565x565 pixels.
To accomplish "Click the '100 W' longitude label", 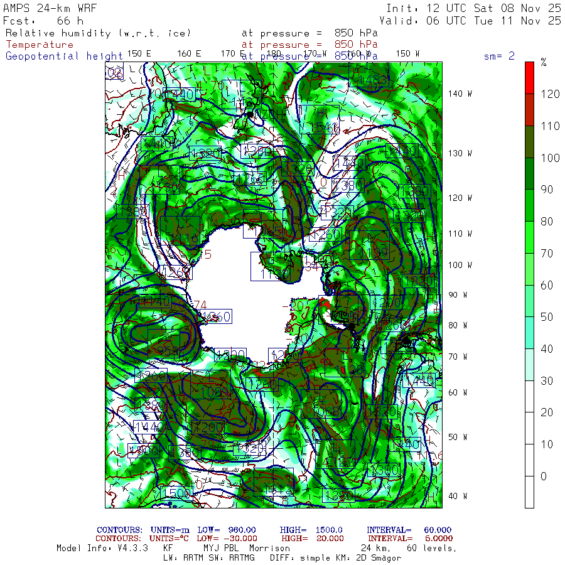I will coord(460,265).
